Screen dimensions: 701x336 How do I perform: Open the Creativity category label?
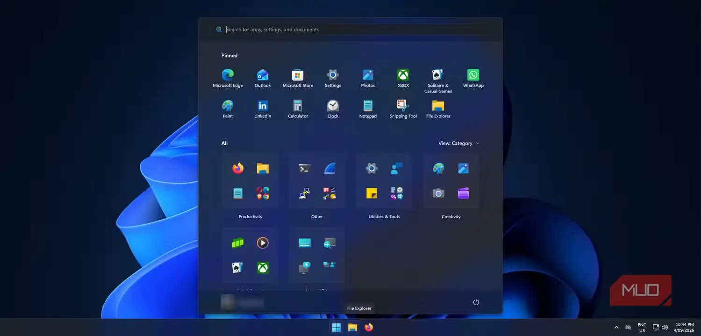point(451,217)
